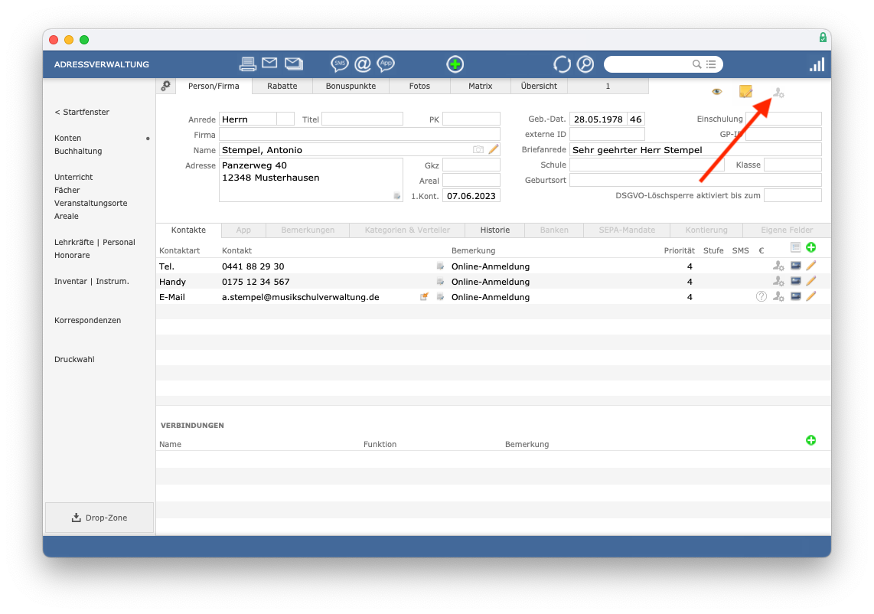Open Fächer in sidebar
The width and height of the screenshot is (874, 614).
click(67, 190)
